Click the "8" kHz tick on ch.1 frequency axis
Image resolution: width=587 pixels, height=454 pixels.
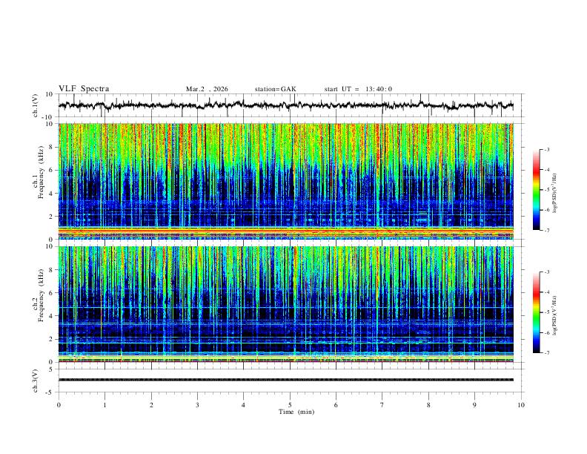pos(52,147)
